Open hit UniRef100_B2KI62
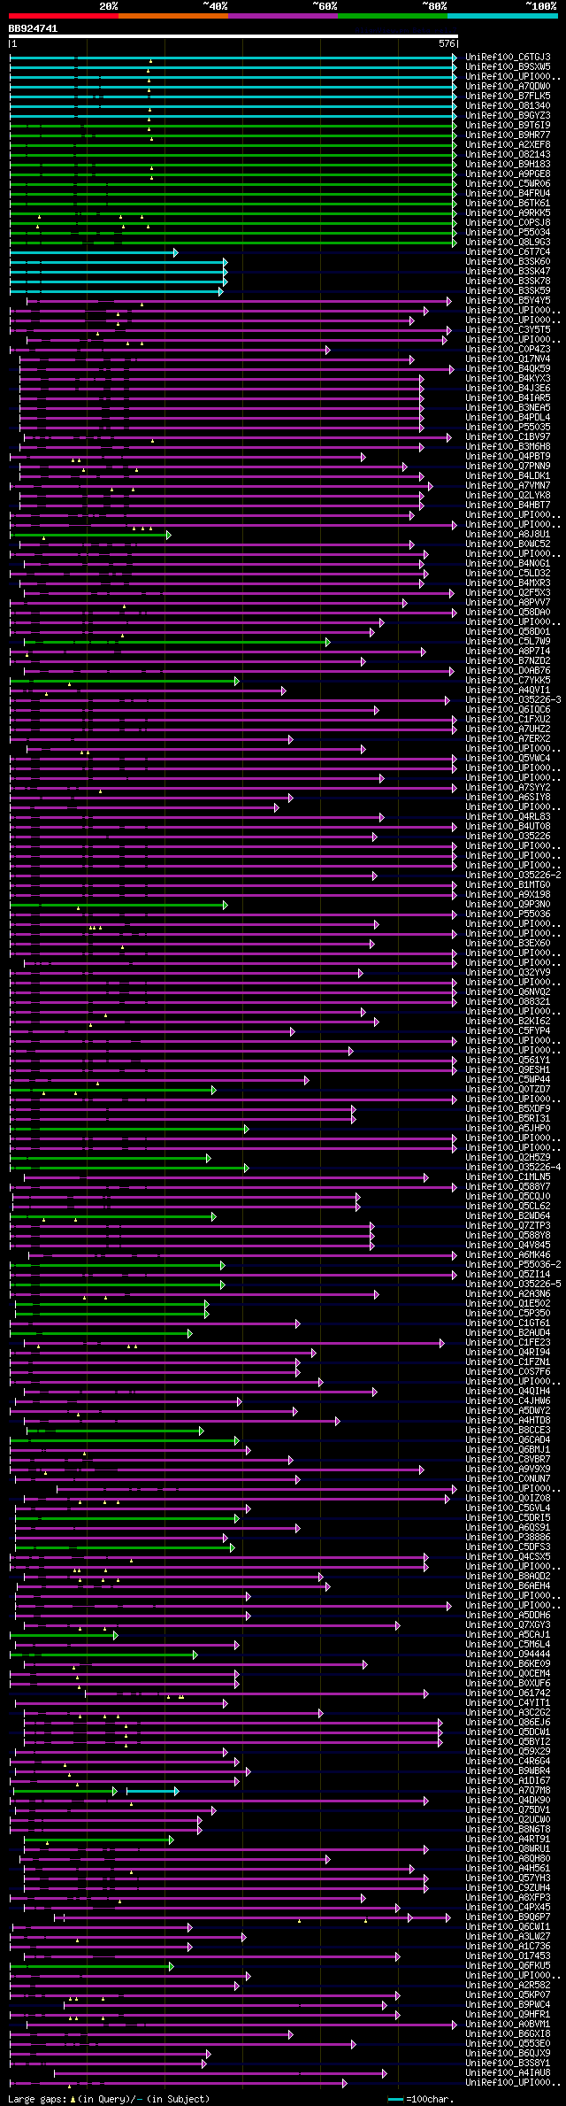The height and width of the screenshot is (2106, 566). (x=508, y=1022)
